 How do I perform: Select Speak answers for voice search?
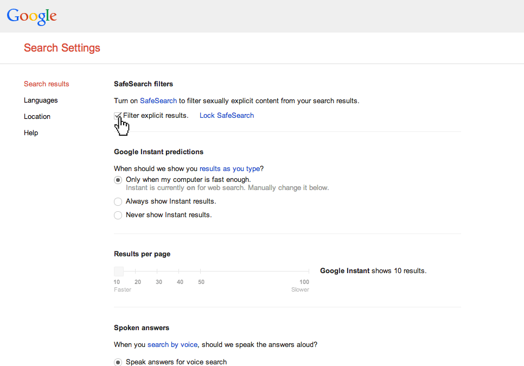pos(118,362)
